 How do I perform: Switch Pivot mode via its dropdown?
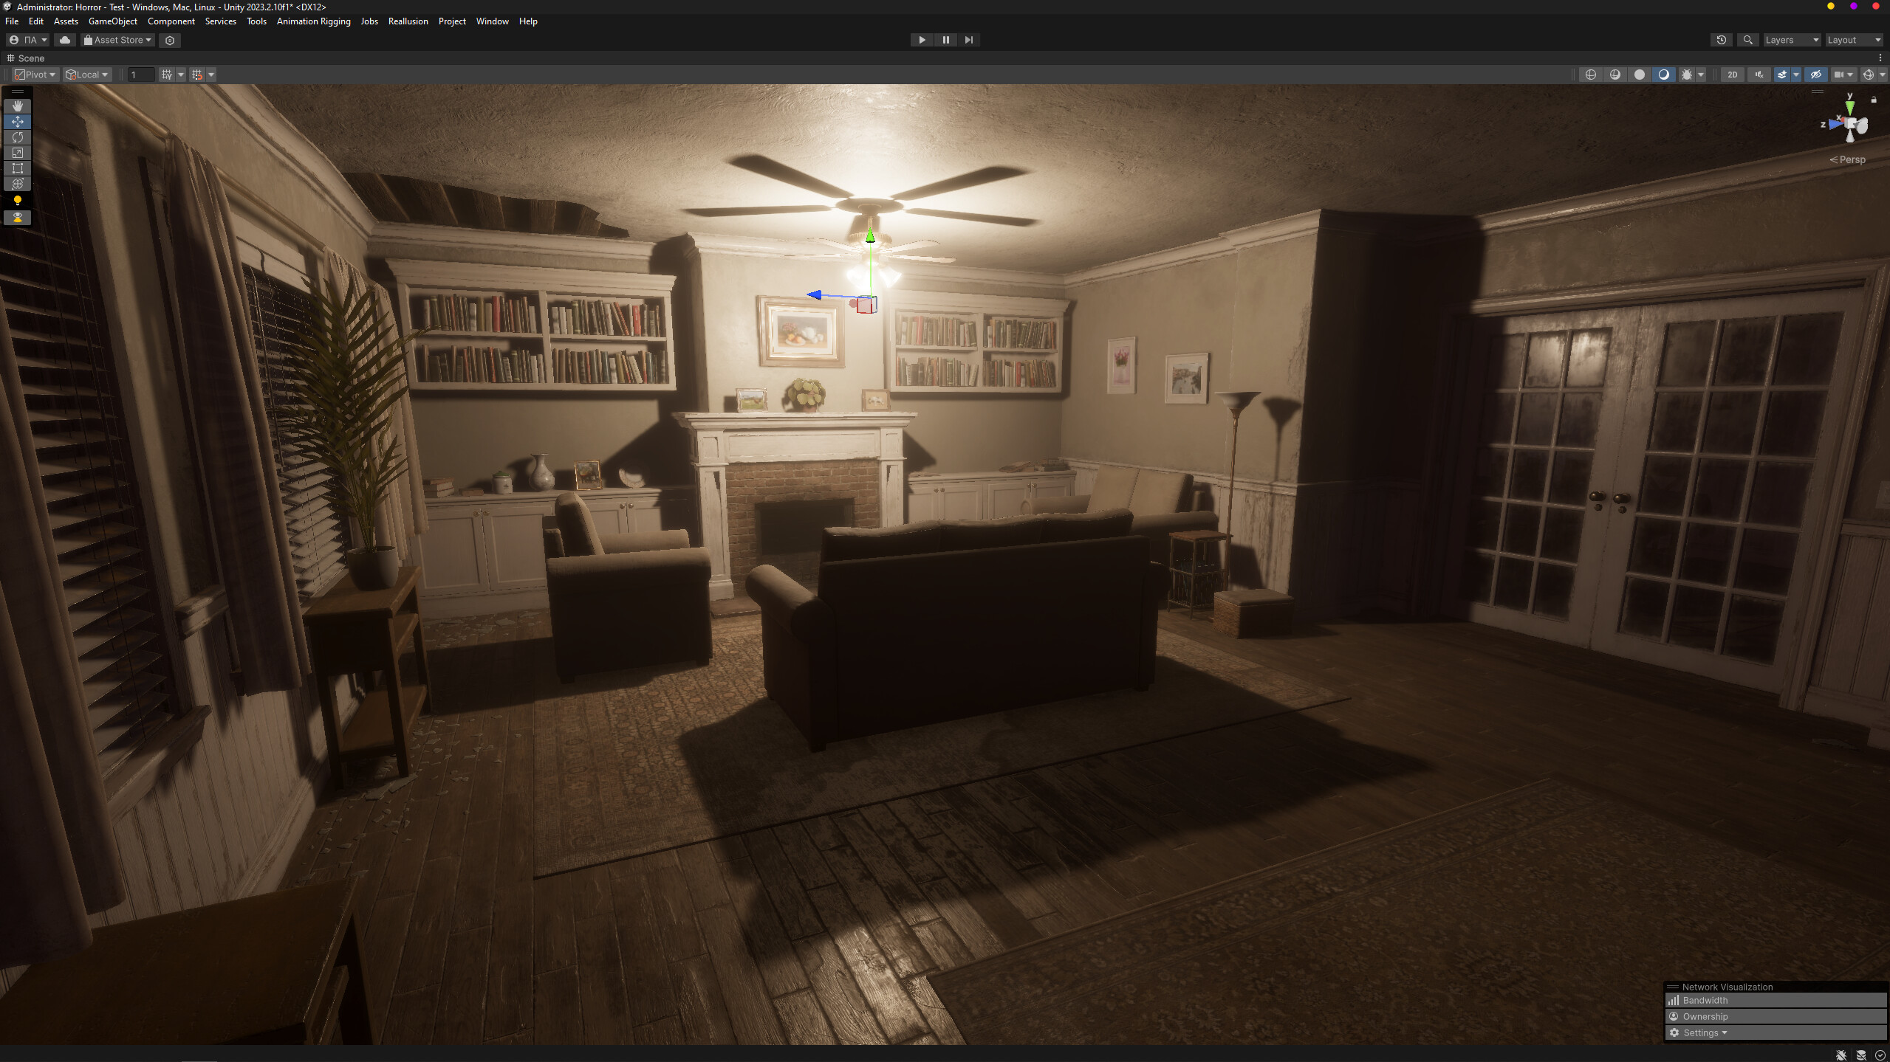point(35,74)
